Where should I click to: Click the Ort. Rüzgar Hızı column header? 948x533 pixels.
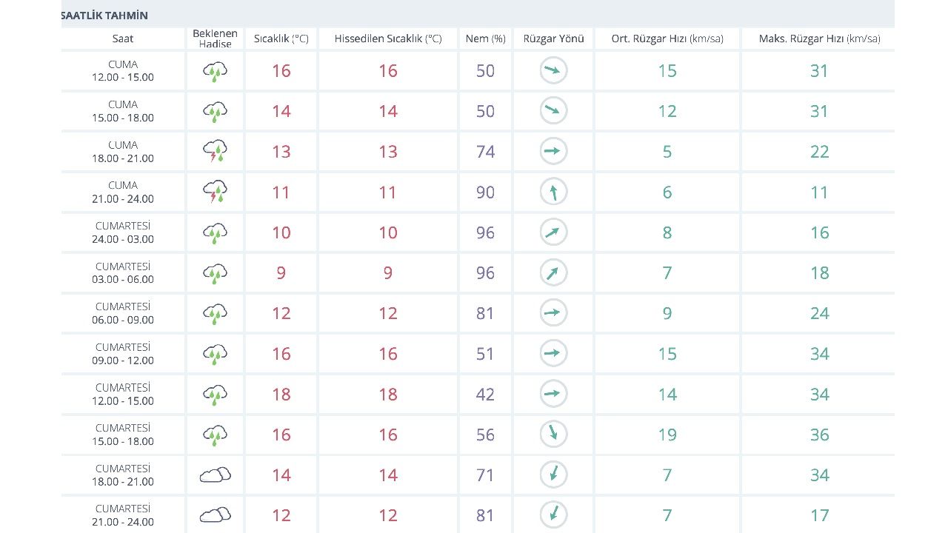667,38
